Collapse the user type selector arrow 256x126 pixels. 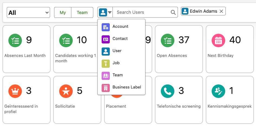(109, 12)
